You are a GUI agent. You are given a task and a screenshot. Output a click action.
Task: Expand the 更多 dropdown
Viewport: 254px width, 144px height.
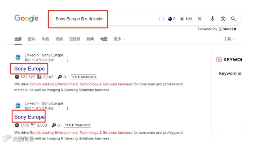pos(119,39)
